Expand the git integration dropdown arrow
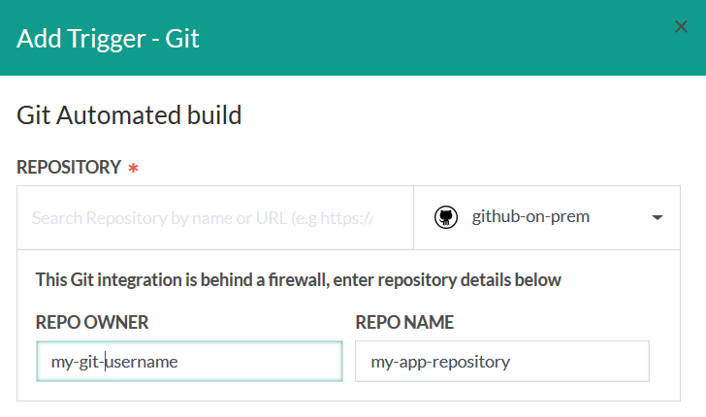Viewport: 706px width, 417px height. pyautogui.click(x=657, y=217)
